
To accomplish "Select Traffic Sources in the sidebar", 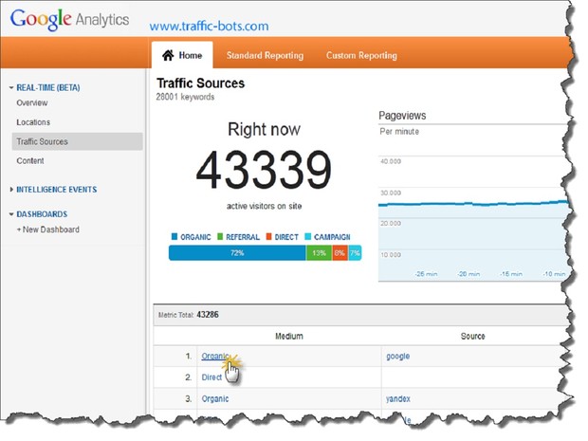I will click(x=77, y=141).
